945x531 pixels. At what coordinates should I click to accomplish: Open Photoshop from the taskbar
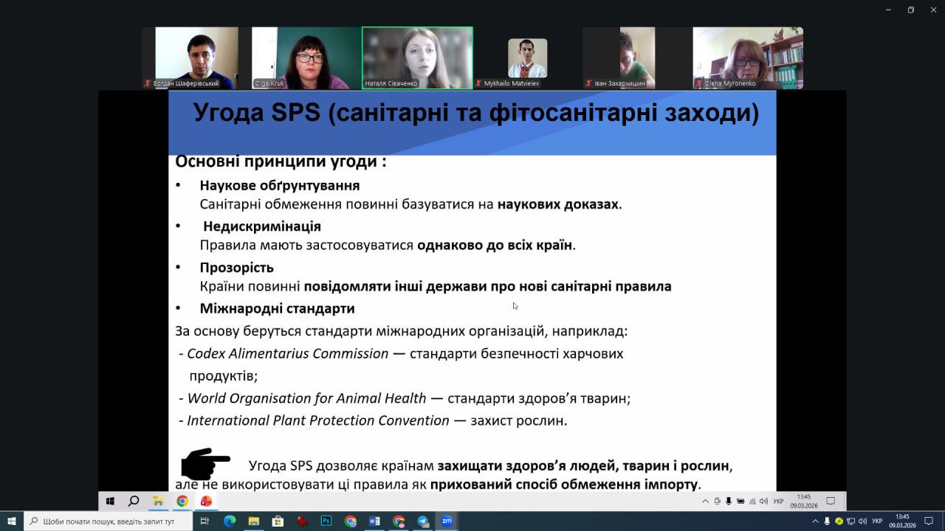(326, 521)
